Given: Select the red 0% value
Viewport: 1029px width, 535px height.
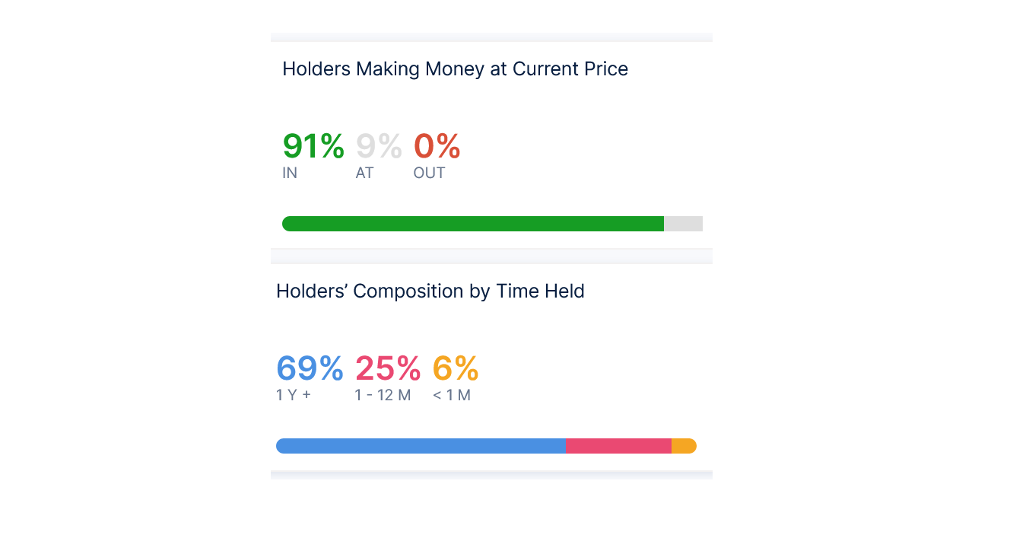Looking at the screenshot, I should (x=437, y=146).
